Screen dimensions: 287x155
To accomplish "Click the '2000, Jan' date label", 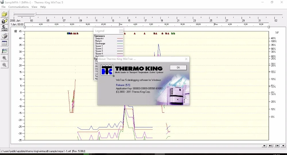I will [15, 20].
